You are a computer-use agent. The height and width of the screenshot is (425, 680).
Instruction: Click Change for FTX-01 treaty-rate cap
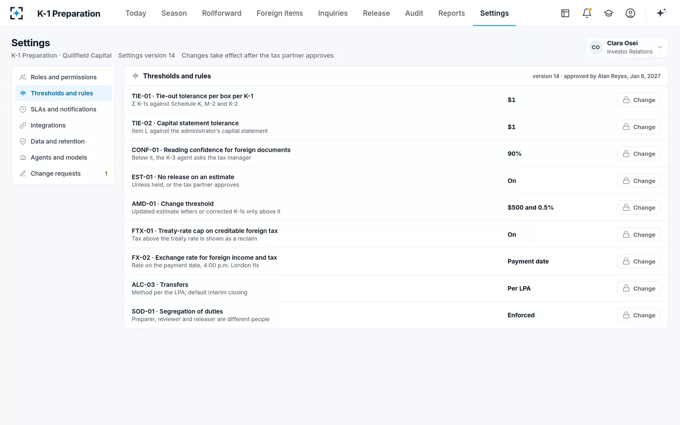click(639, 234)
